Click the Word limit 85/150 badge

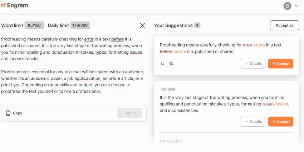tap(34, 25)
